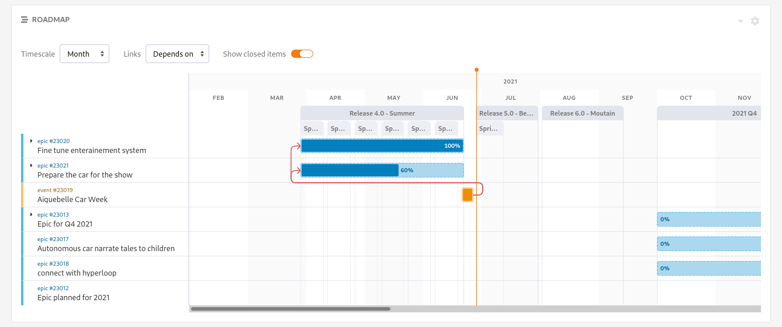
Task: Click the MAR month header
Action: click(277, 98)
